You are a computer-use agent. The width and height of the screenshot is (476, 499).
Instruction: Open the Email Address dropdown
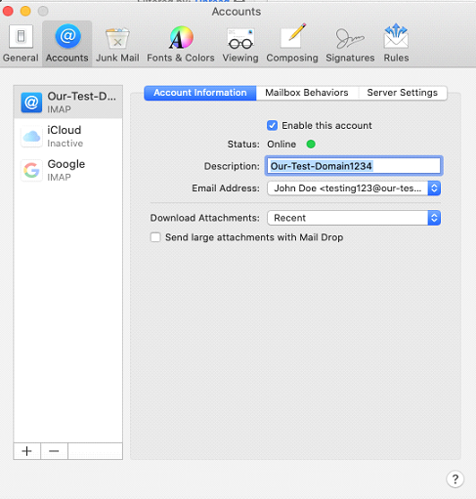[354, 188]
